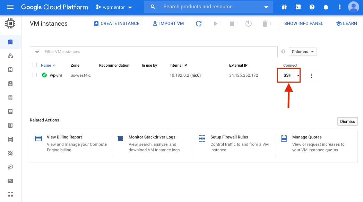This screenshot has height=202, width=363.
Task: Click the SSH connect button for wp-vm
Action: 287,75
